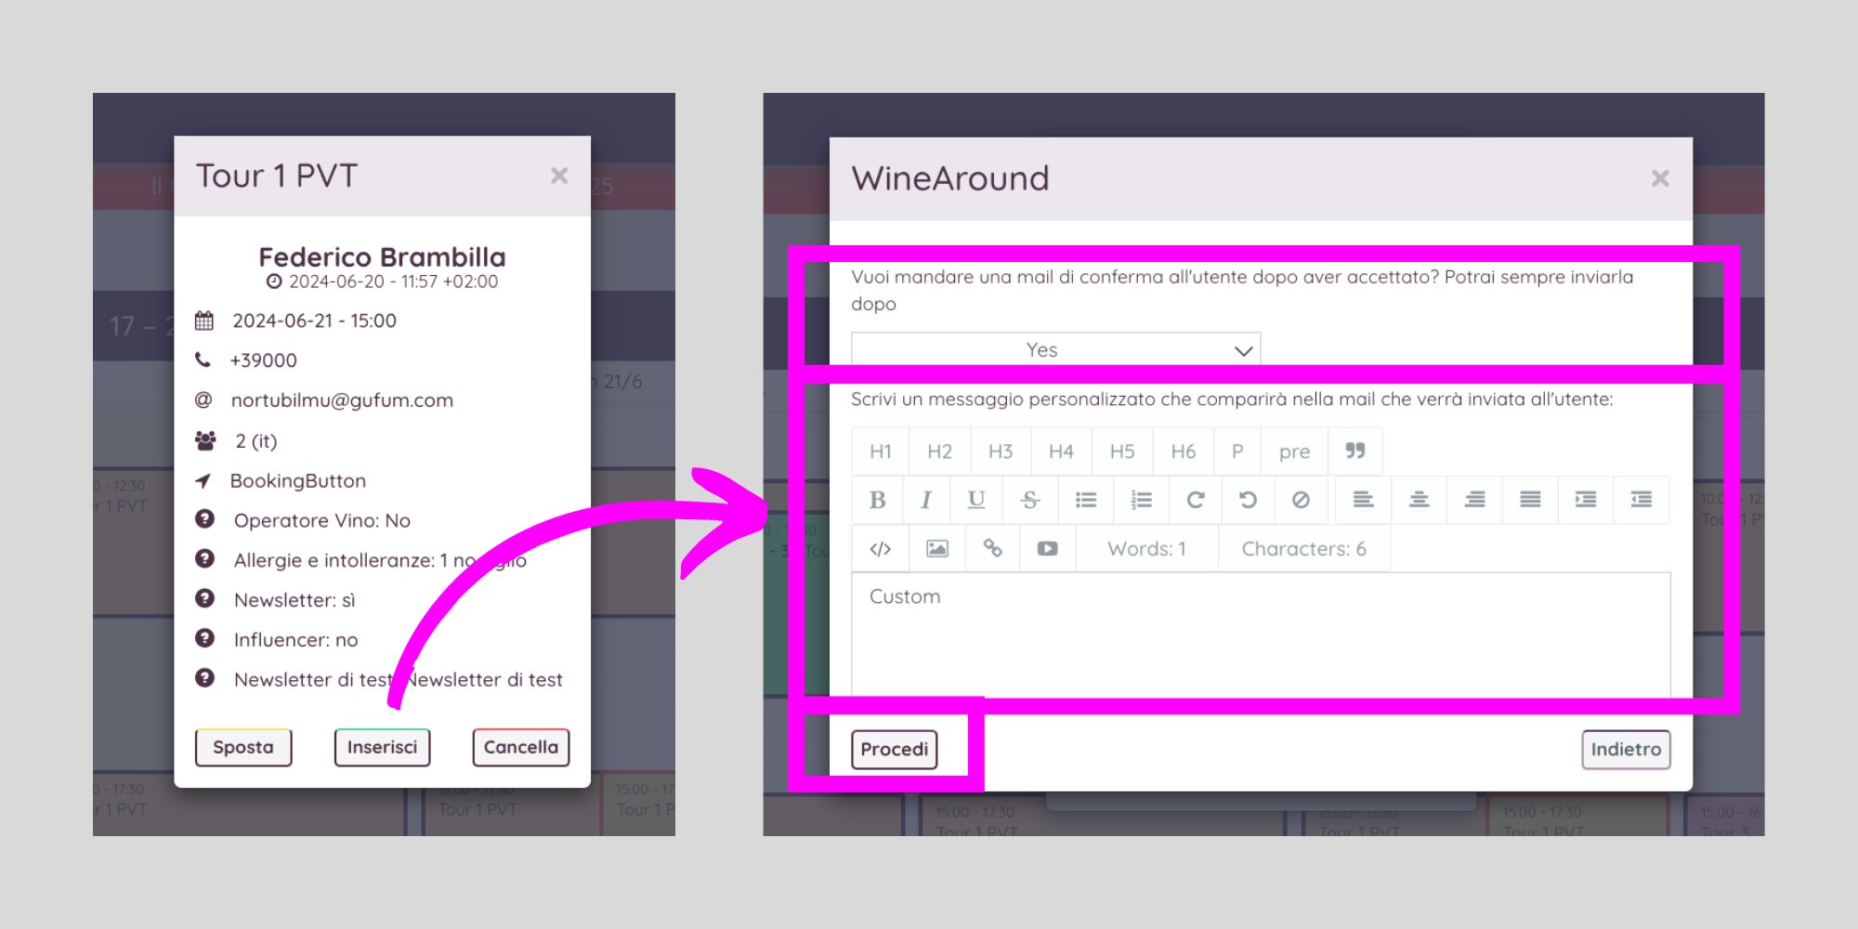Click the Indietro button
Image resolution: width=1858 pixels, height=929 pixels.
click(1626, 750)
